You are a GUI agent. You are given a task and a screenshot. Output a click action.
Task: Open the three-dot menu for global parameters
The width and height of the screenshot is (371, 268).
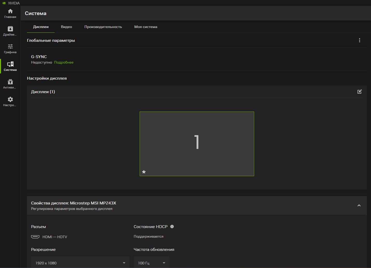click(x=359, y=40)
